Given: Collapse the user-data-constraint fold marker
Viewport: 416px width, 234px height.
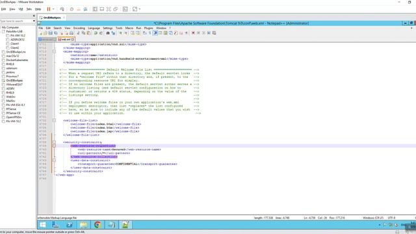Looking at the screenshot, I should (x=54, y=161).
